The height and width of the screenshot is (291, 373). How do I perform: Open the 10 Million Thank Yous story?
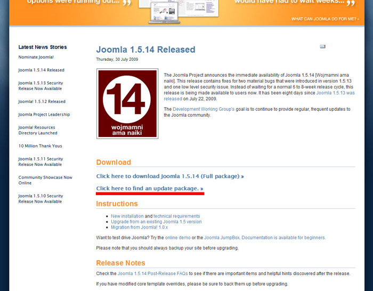pos(40,146)
